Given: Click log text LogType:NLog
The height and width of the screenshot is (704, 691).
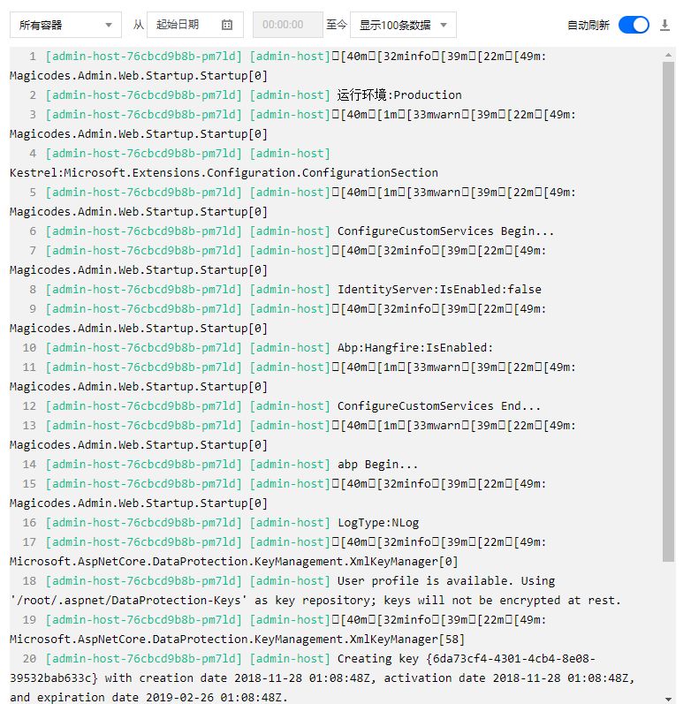Looking at the screenshot, I should pos(378,523).
